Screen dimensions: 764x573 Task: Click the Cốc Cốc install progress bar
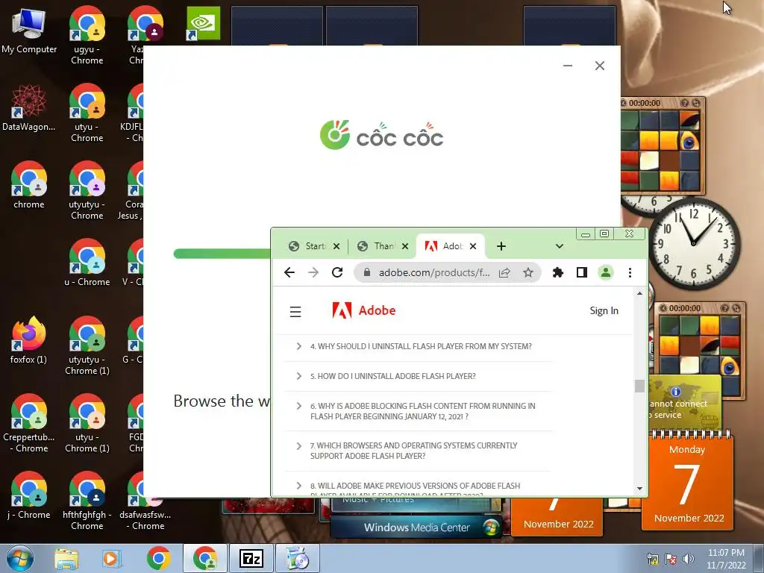(222, 254)
